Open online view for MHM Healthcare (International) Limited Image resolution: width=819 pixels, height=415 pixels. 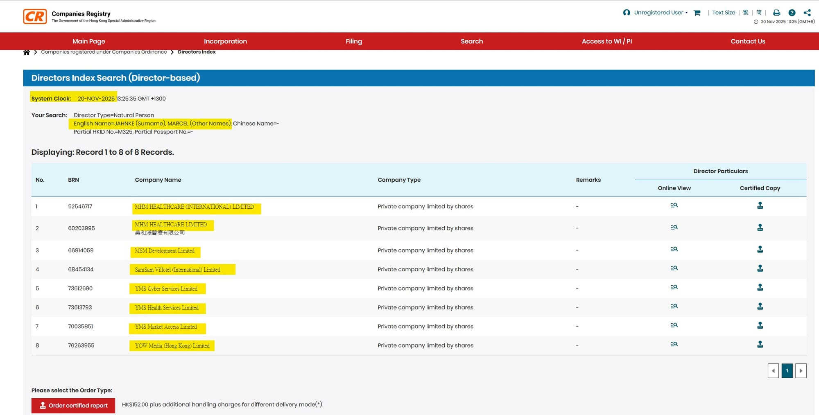(674, 205)
